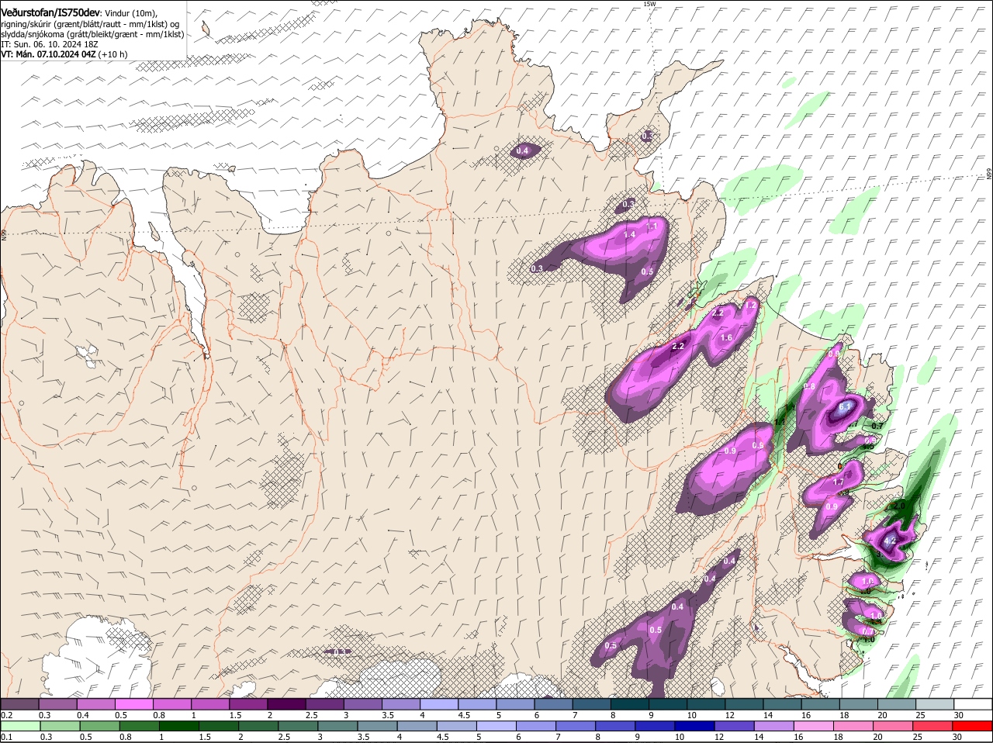Click the 1.6 snowfall value label
The height and width of the screenshot is (743, 993).
[726, 337]
